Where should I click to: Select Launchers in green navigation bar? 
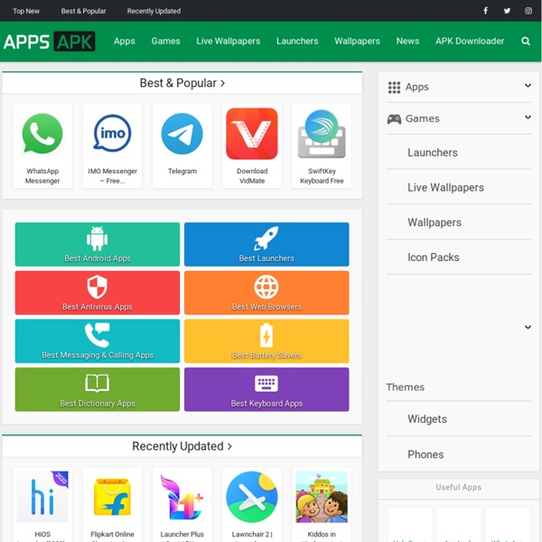297,42
